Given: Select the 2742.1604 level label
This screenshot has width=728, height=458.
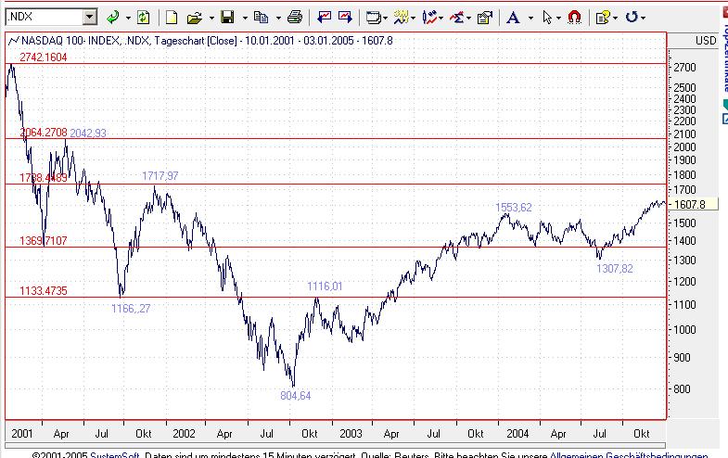Looking at the screenshot, I should 44,57.
